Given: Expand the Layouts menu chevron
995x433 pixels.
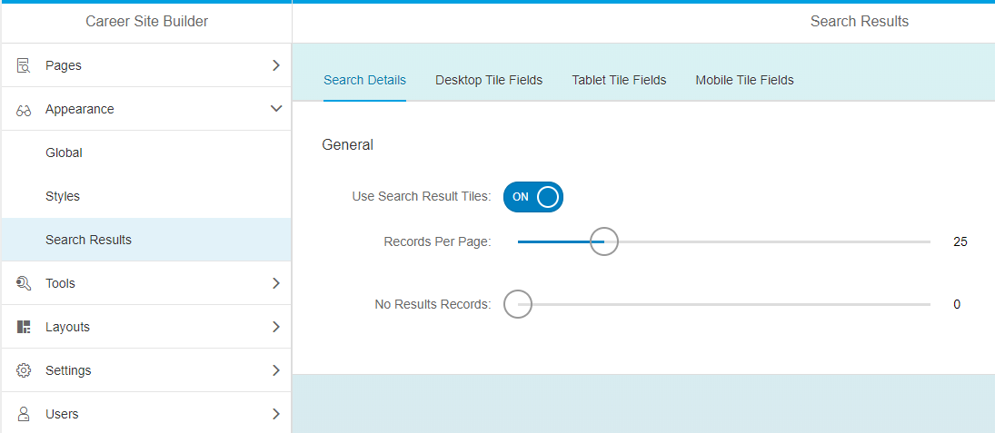Looking at the screenshot, I should click(276, 327).
